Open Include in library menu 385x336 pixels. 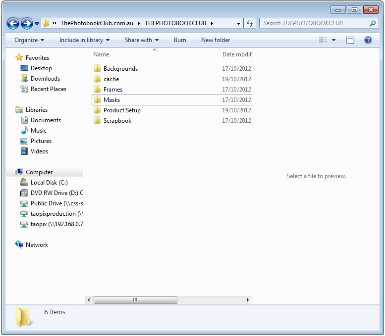coord(84,40)
